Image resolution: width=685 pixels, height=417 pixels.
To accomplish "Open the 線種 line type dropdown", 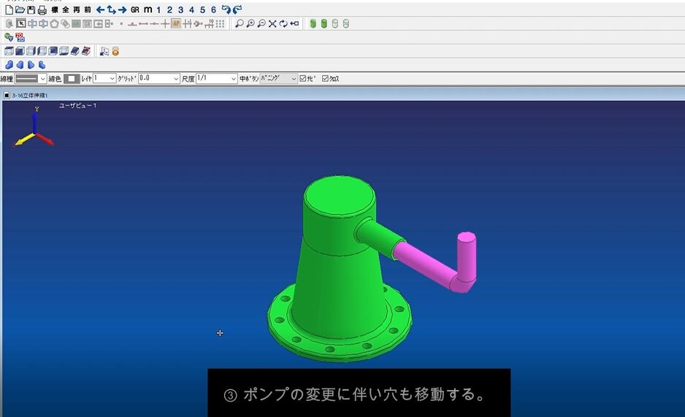I will click(31, 78).
